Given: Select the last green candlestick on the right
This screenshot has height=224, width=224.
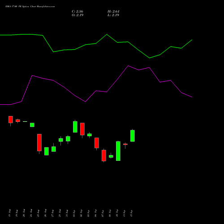Looking at the screenshot, I should tap(133, 136).
